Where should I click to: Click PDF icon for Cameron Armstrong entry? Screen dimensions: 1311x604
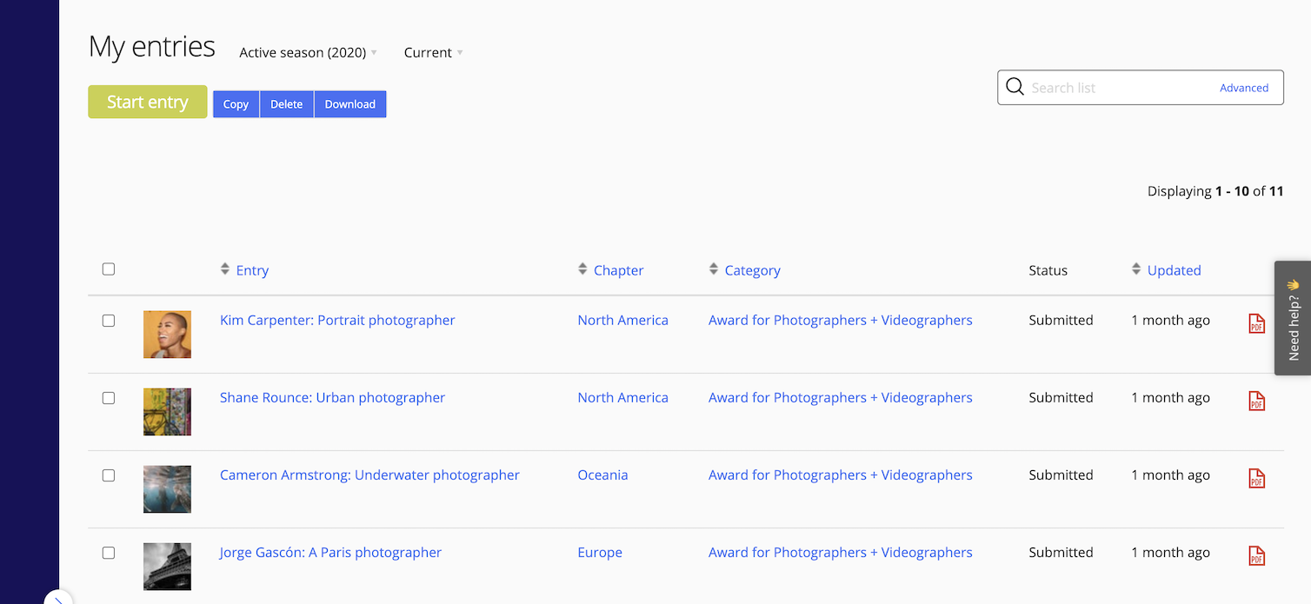click(x=1256, y=478)
